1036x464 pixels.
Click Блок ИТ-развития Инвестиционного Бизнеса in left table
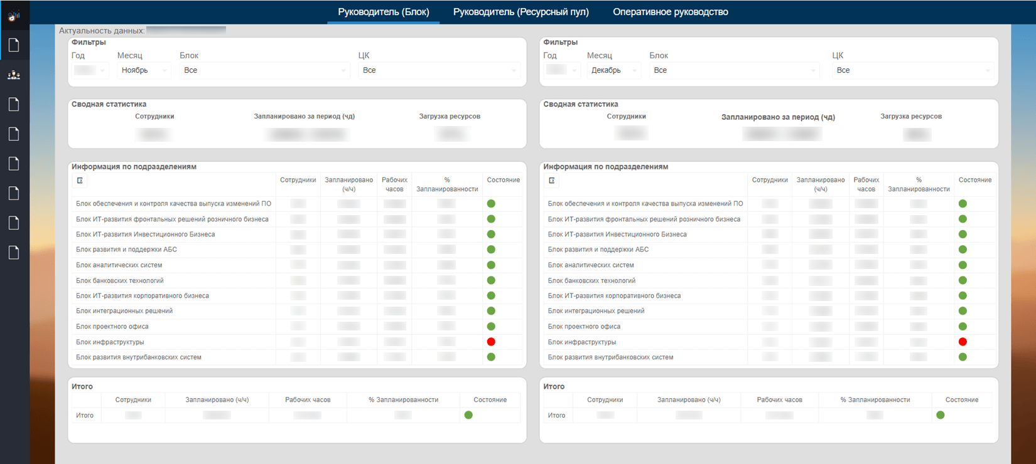146,235
